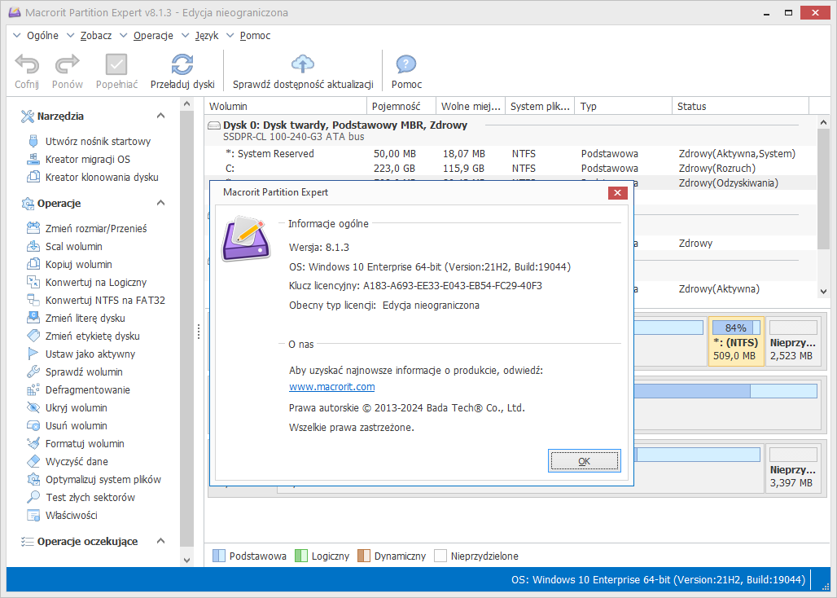The width and height of the screenshot is (837, 598).
Task: Click the Wolumin column header
Action: pos(286,106)
